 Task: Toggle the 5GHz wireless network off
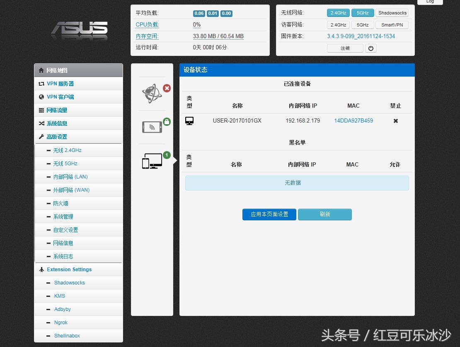(x=362, y=13)
